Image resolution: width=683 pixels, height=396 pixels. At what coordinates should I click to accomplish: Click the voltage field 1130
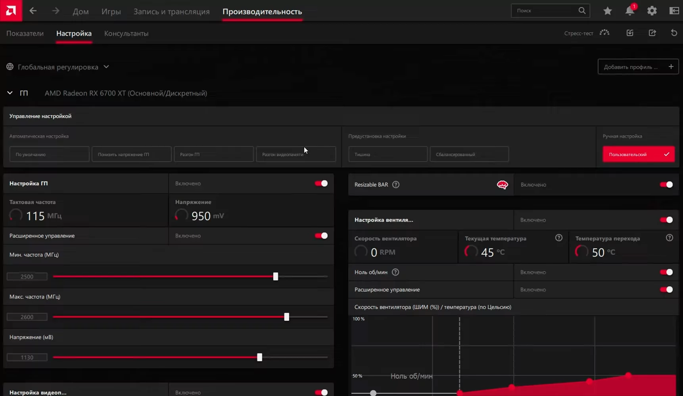click(x=27, y=357)
